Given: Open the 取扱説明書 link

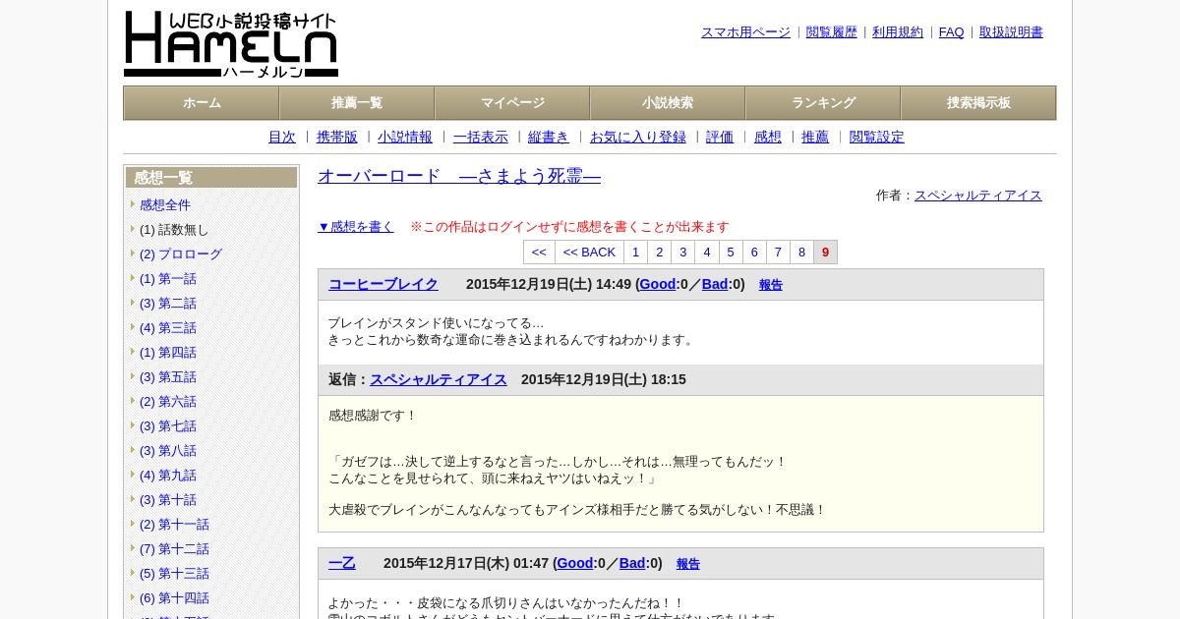Looking at the screenshot, I should click(1011, 32).
